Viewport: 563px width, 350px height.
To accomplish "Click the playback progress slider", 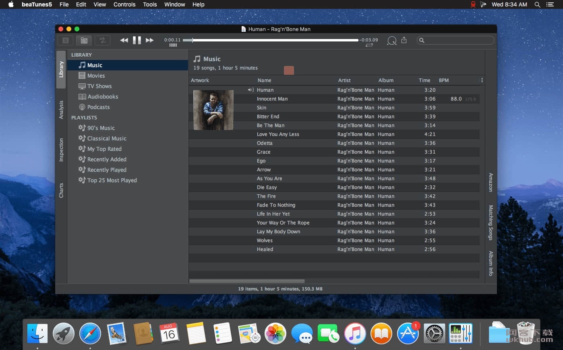I will click(271, 40).
